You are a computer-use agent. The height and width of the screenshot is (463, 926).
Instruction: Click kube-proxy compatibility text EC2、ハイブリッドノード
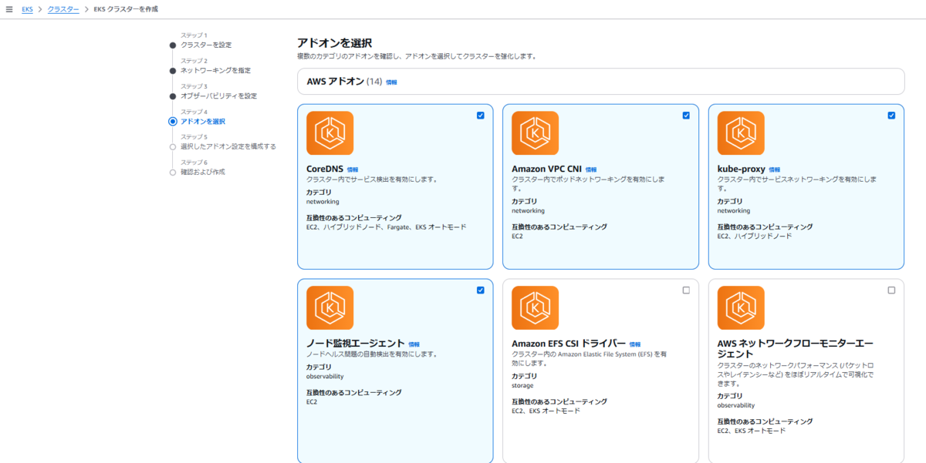coord(755,236)
